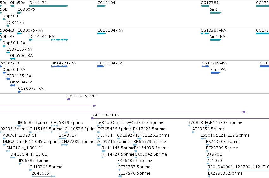This screenshot has height=178, width=269.
Task: Click the CK01126.3prime EST label
Action: pos(153,135)
